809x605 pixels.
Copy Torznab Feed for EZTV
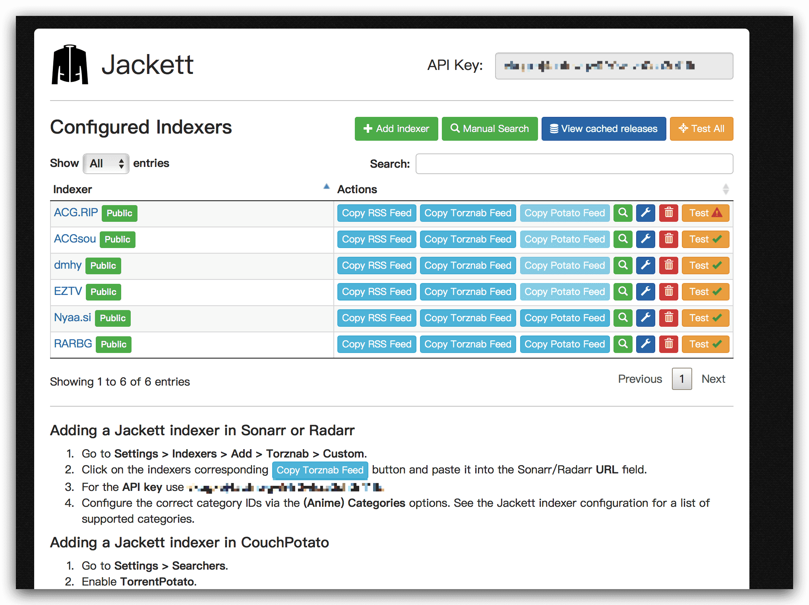pyautogui.click(x=468, y=292)
